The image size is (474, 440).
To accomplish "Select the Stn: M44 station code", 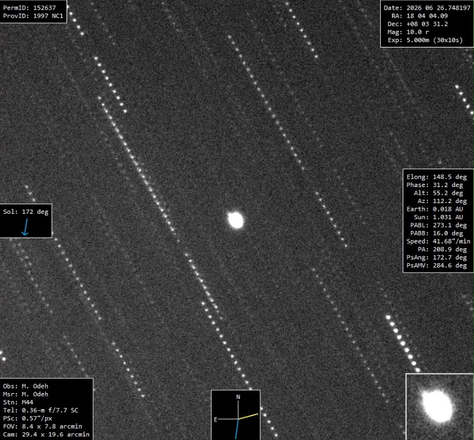I will pyautogui.click(x=18, y=402).
